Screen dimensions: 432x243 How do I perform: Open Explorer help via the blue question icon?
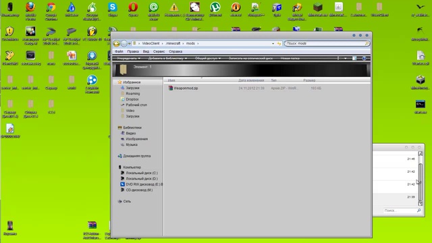pyautogui.click(x=364, y=59)
